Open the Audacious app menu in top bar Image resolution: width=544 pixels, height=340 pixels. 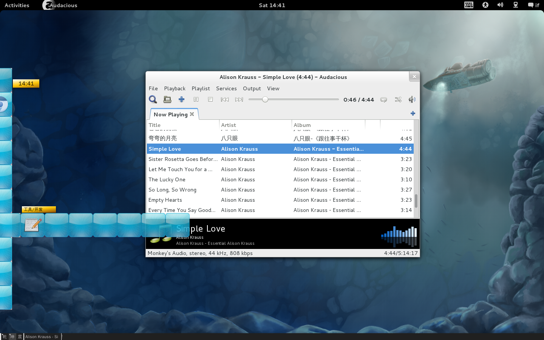click(60, 5)
